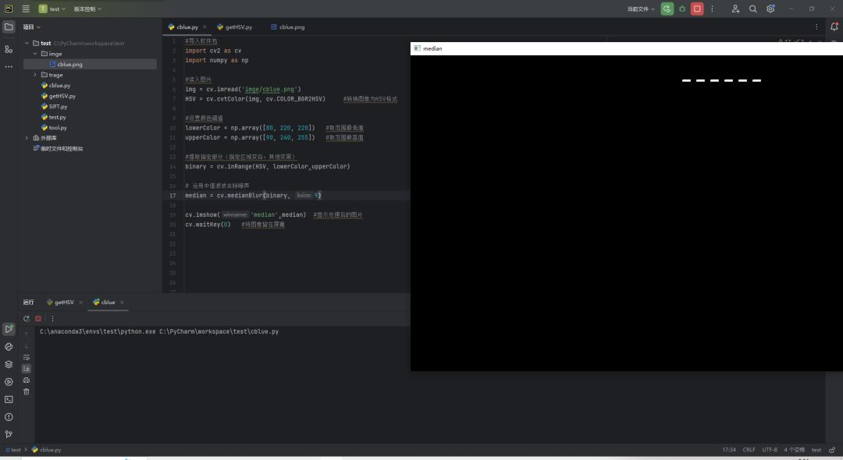Click the UTF-8 encoding in status bar

point(769,450)
